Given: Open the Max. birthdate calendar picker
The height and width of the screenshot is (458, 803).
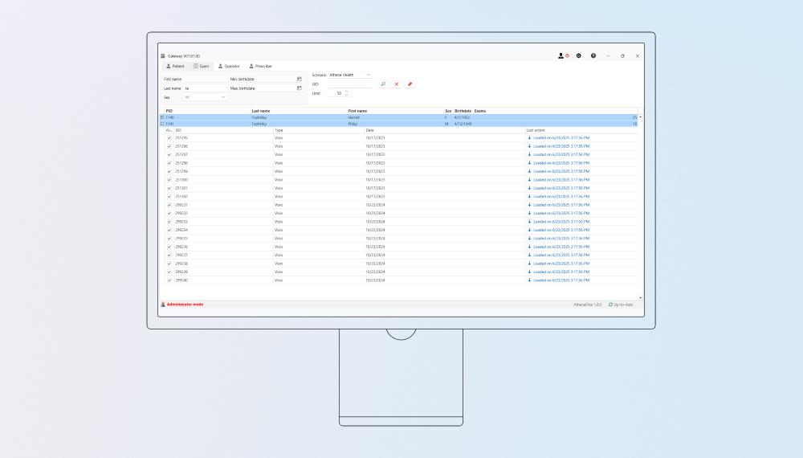Looking at the screenshot, I should [299, 88].
